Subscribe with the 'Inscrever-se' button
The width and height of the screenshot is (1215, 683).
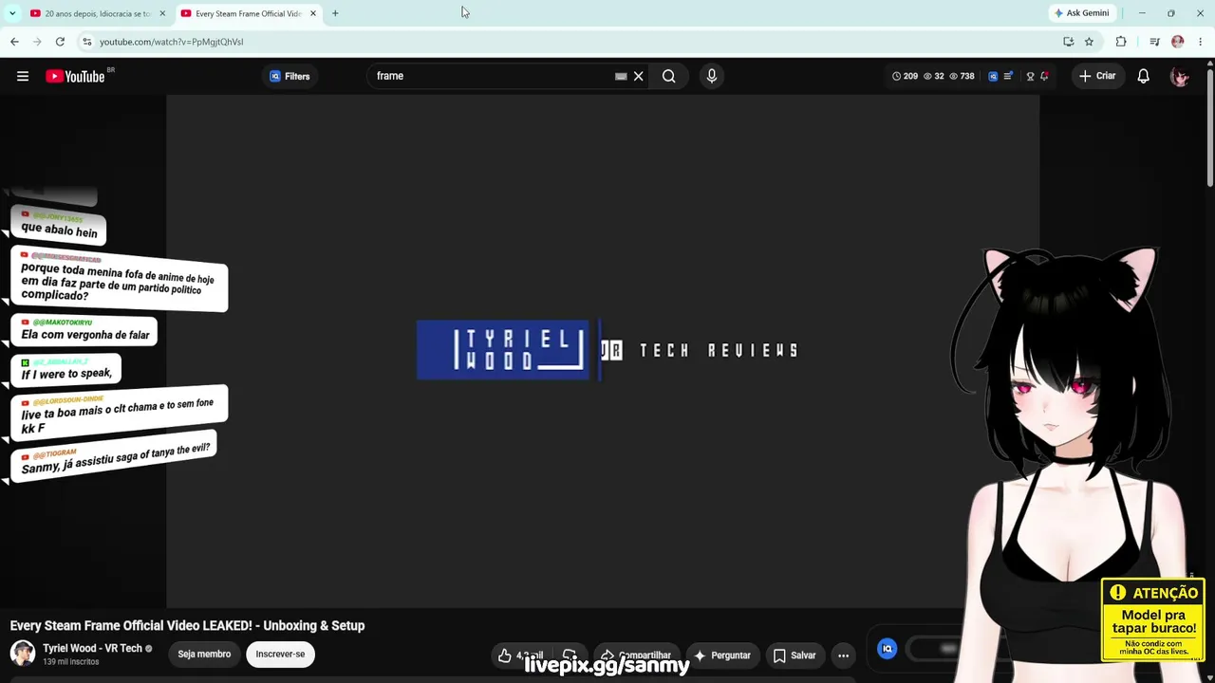pyautogui.click(x=280, y=655)
